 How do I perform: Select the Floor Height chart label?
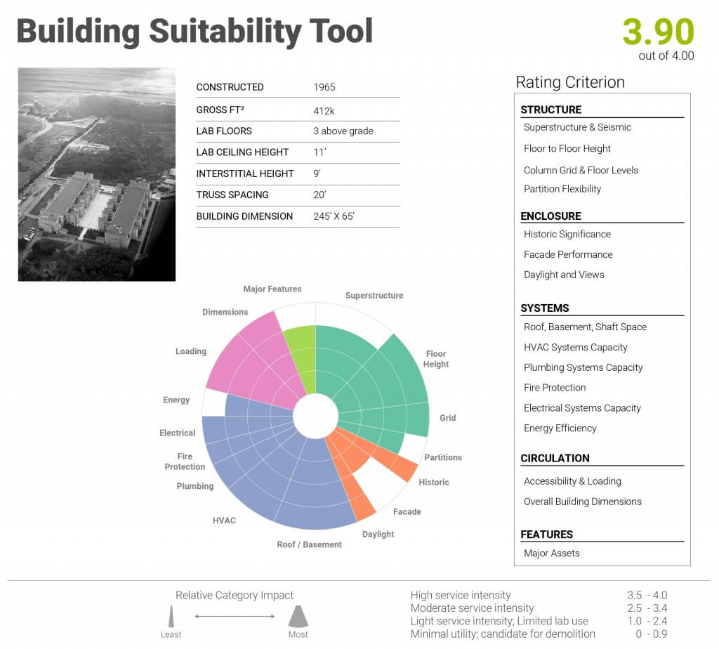[436, 359]
